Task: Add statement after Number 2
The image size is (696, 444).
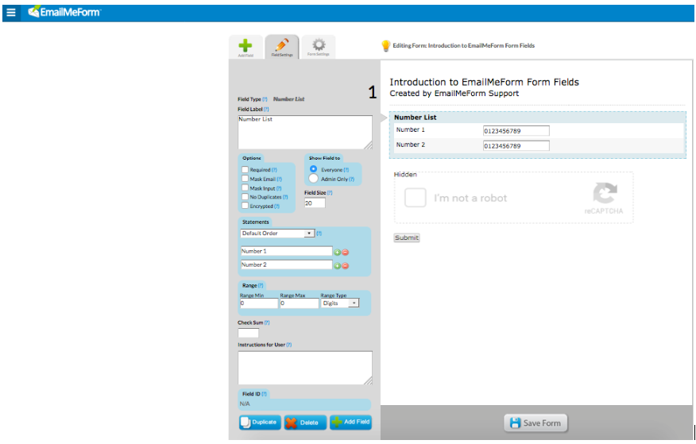Action: tap(338, 266)
